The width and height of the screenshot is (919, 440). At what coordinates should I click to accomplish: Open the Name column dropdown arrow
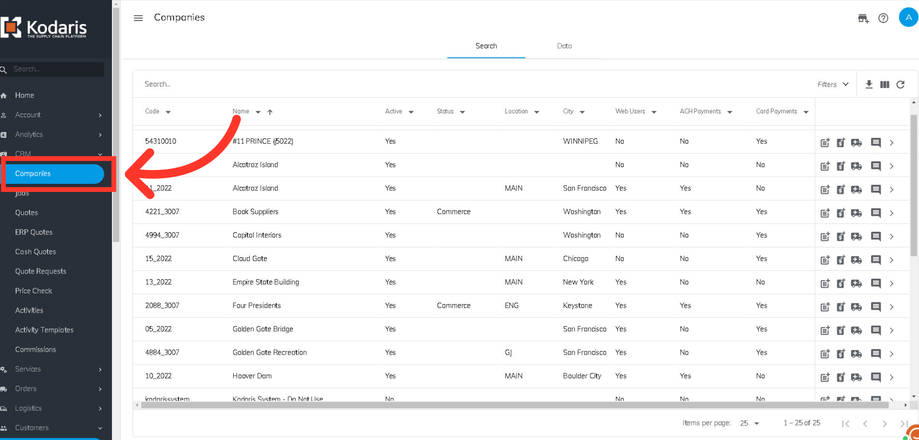258,112
